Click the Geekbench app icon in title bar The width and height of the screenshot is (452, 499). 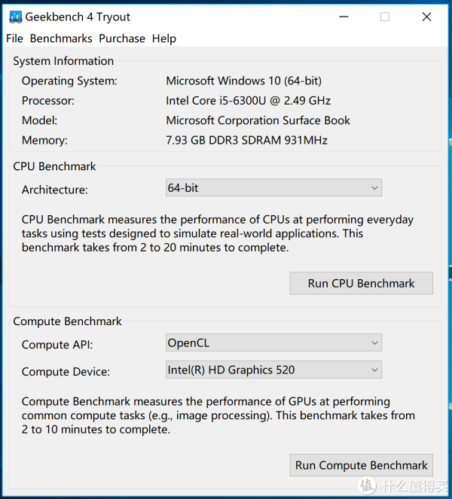(15, 17)
